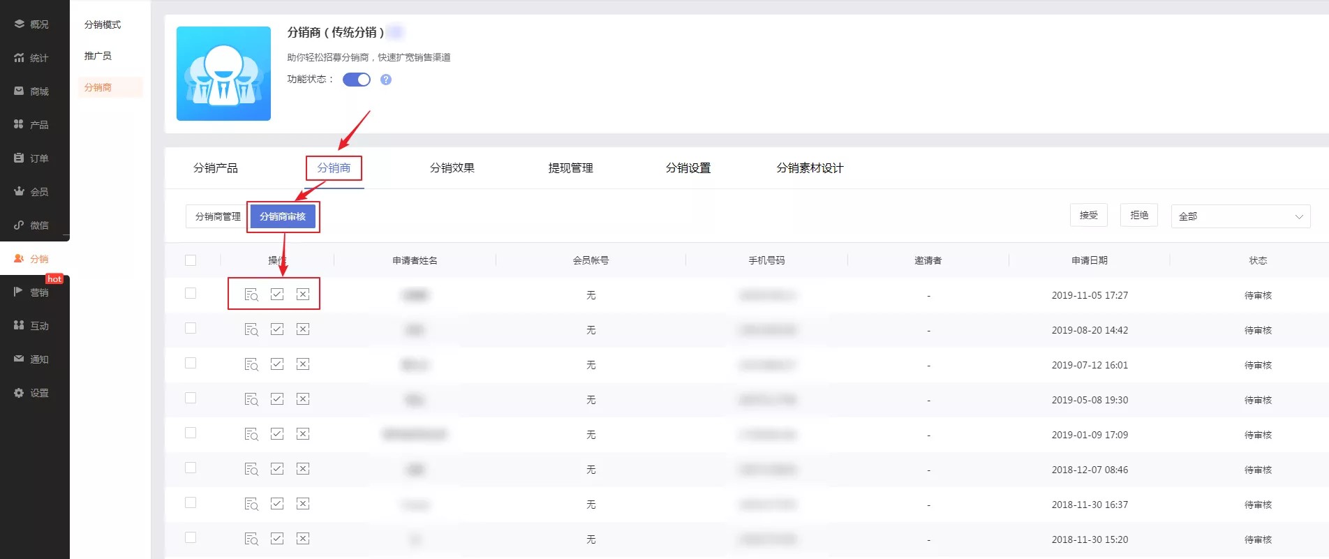
Task: Open the 提现管理 tab
Action: (570, 168)
